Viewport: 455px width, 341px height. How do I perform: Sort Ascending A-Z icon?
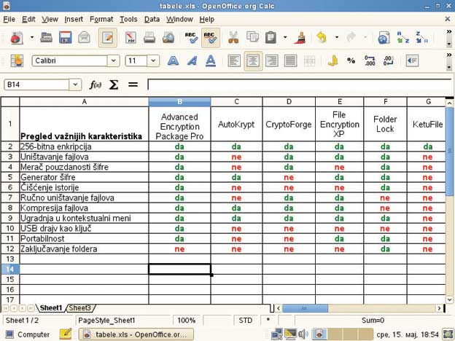tap(403, 38)
